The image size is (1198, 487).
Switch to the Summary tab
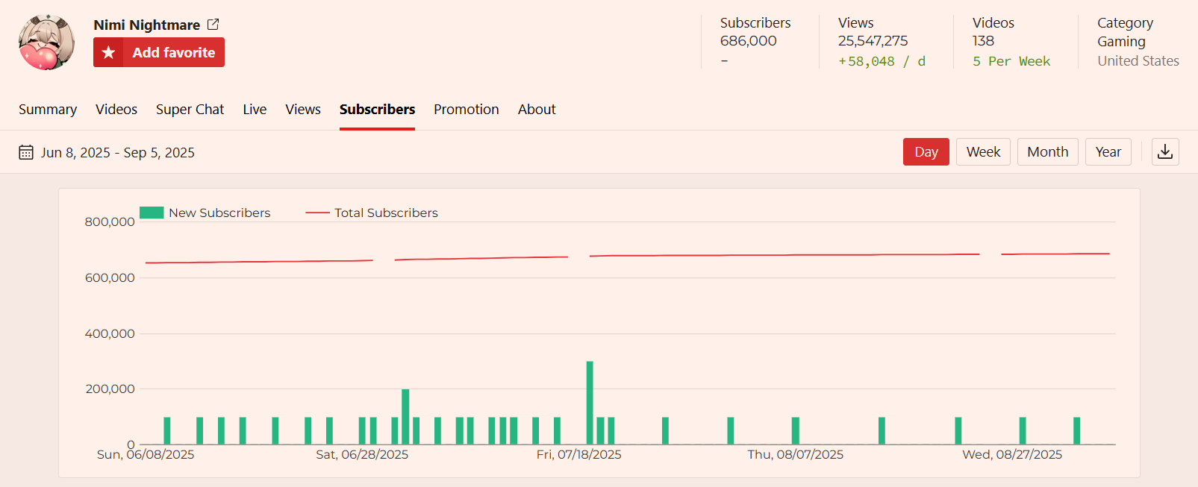48,110
